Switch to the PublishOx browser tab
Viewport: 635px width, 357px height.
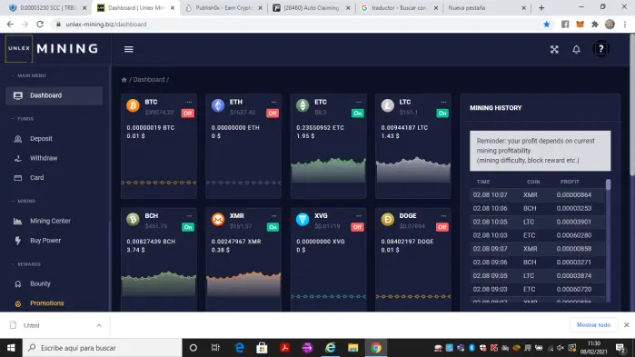223,7
